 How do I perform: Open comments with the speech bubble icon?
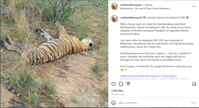click(121, 84)
